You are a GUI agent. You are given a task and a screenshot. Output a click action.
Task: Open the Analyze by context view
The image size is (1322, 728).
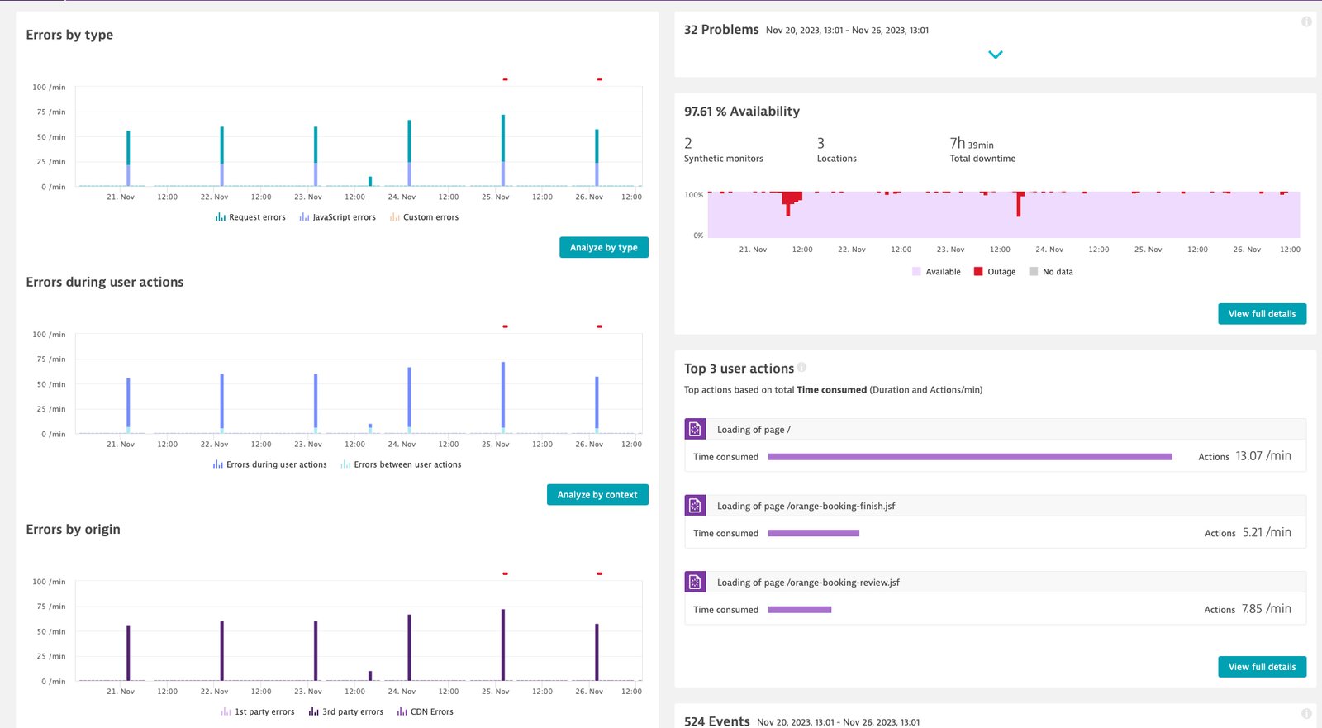[x=597, y=494]
